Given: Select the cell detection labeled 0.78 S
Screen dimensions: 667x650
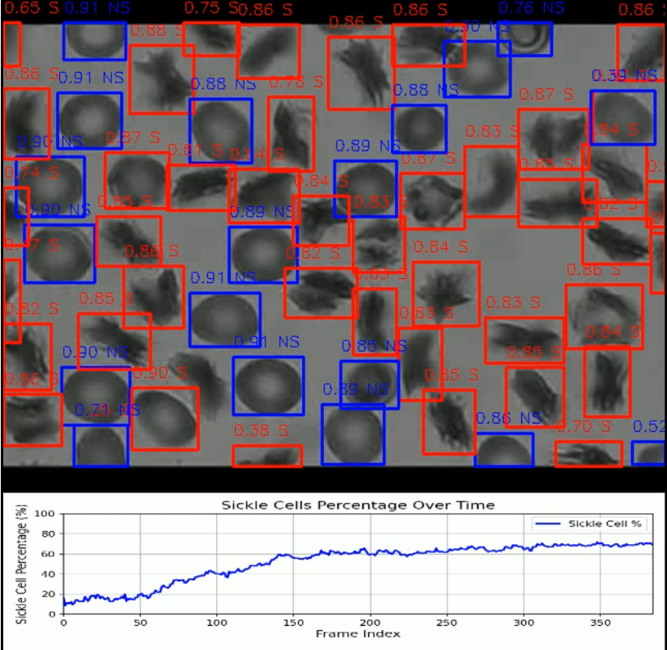Looking at the screenshot, I should (291, 133).
